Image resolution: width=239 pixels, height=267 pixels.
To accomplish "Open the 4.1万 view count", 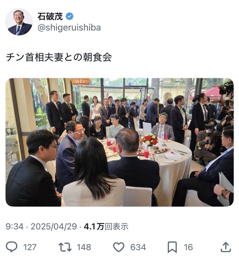I will (94, 227).
